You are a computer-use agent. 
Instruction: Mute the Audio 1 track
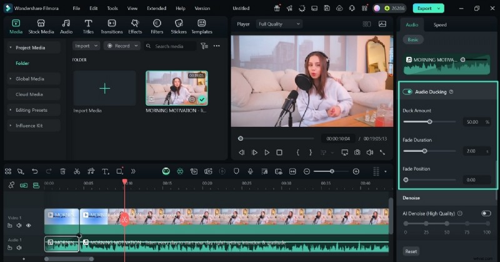pos(19,248)
